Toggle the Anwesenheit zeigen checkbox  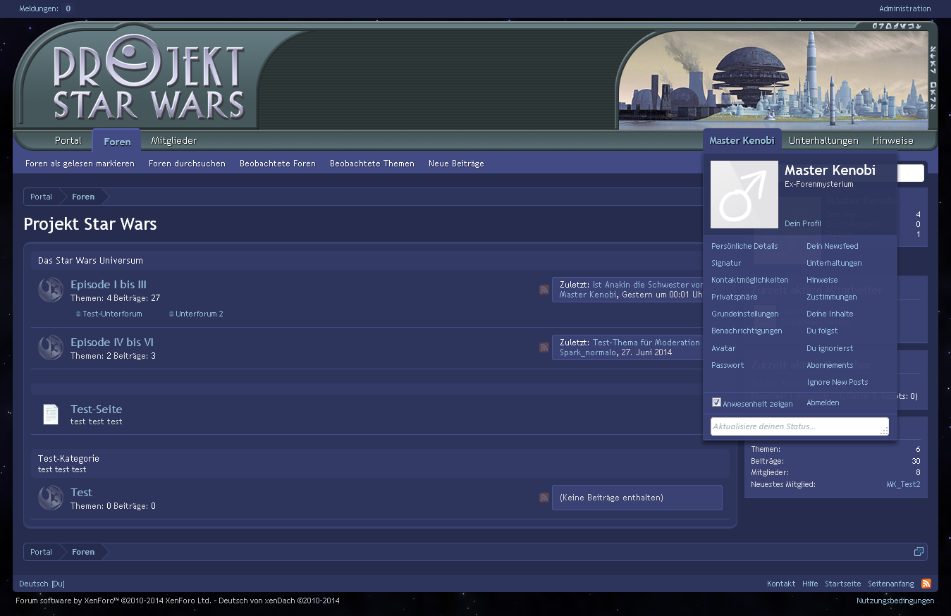(716, 402)
